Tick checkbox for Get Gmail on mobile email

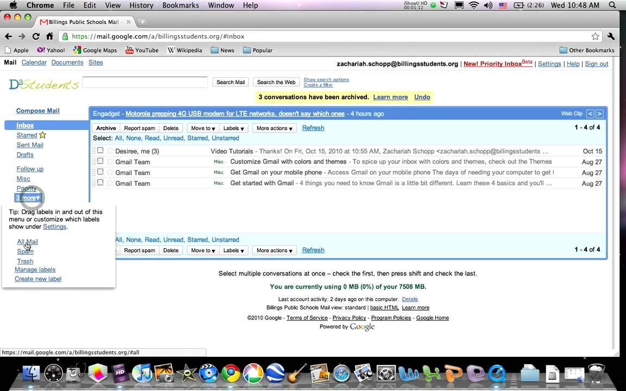click(100, 172)
